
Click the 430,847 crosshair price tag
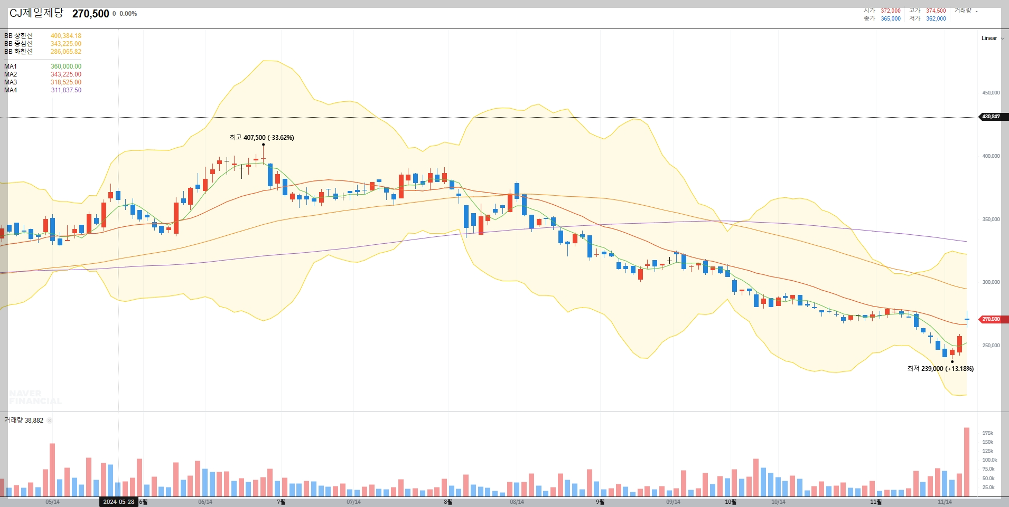[x=993, y=117]
